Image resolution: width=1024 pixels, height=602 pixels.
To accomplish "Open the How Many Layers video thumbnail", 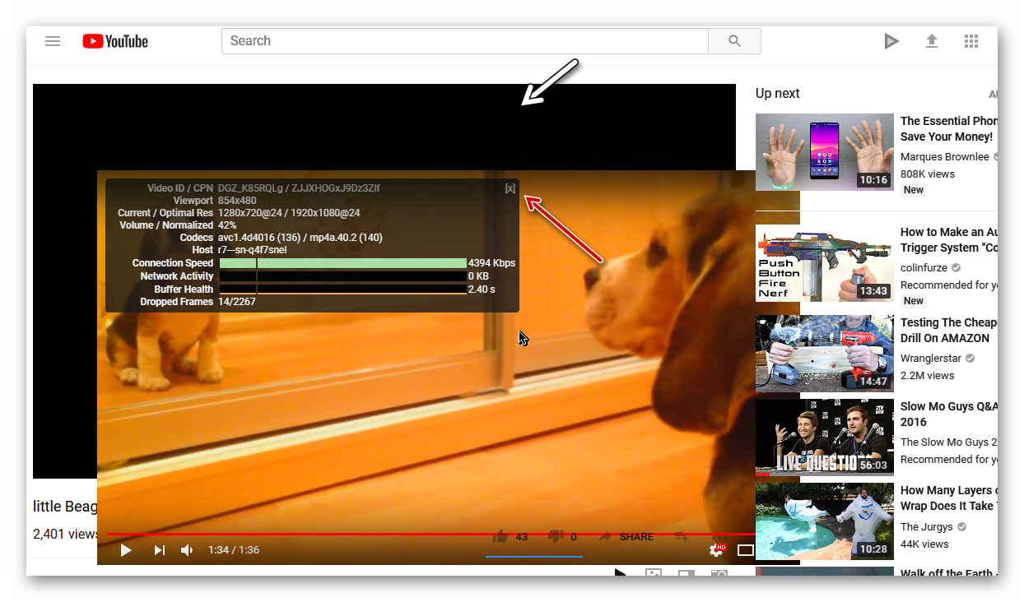I will pyautogui.click(x=825, y=521).
